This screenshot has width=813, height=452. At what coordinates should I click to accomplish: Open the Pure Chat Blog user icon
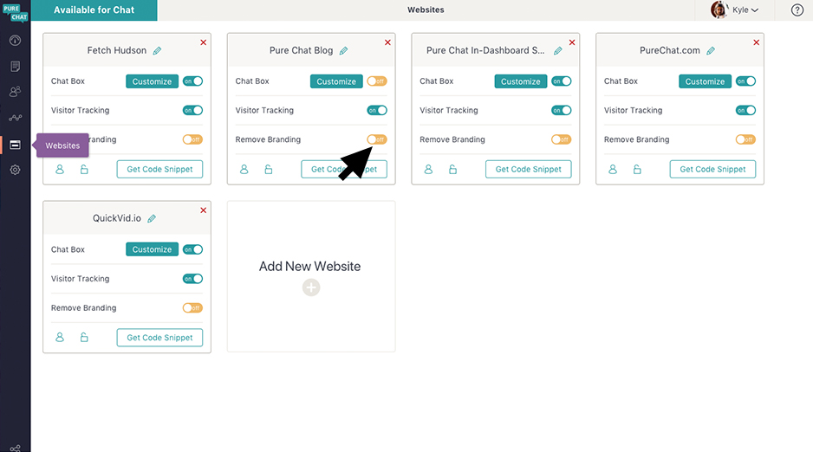pos(244,170)
